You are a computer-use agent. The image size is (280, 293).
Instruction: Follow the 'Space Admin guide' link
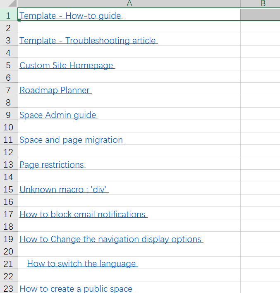point(59,115)
